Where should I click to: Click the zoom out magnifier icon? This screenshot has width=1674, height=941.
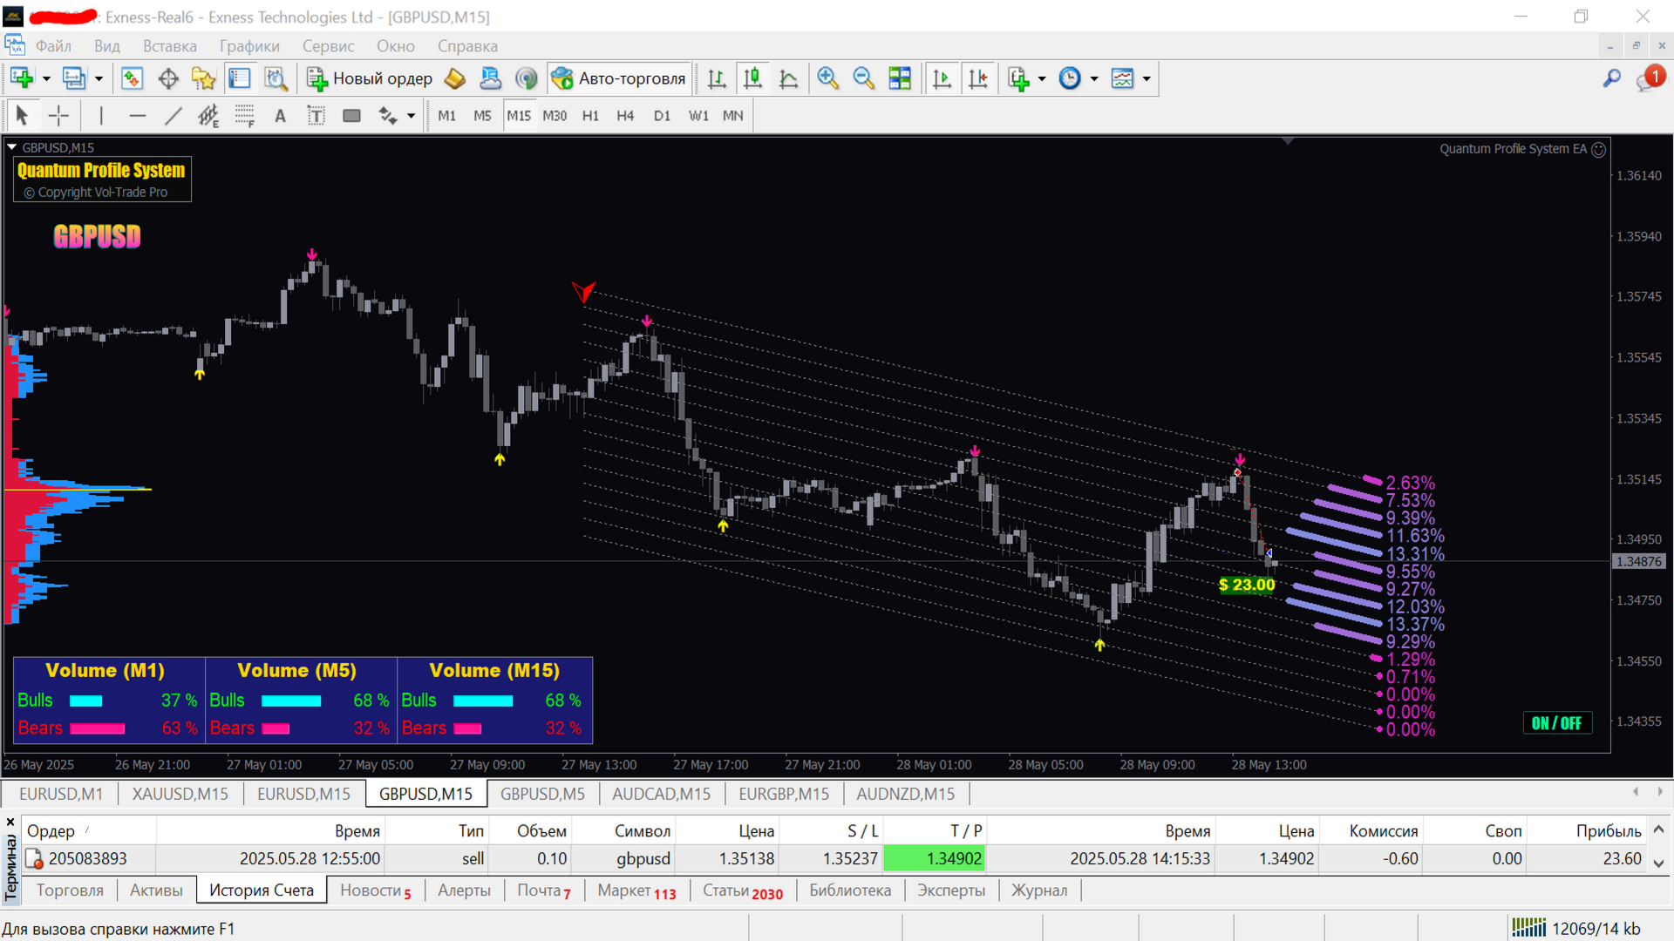pyautogui.click(x=863, y=78)
